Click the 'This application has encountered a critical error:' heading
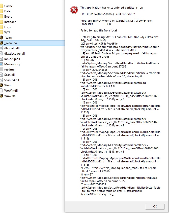The height and width of the screenshot is (213, 169). (111, 8)
